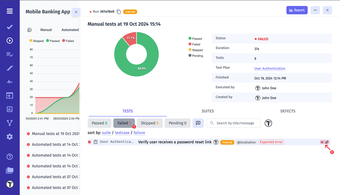The image size is (340, 195).
Task: Link a defect using the chain icon
Action: (327, 142)
